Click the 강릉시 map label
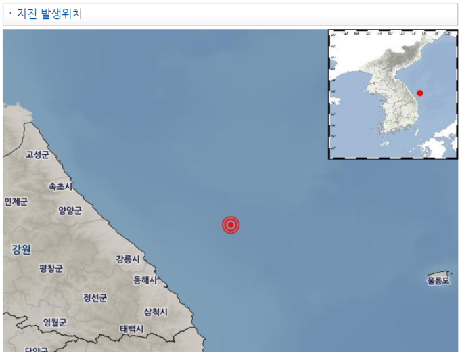 coord(128,259)
